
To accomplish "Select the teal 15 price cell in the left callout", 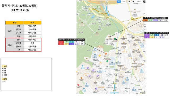I will [71, 42].
